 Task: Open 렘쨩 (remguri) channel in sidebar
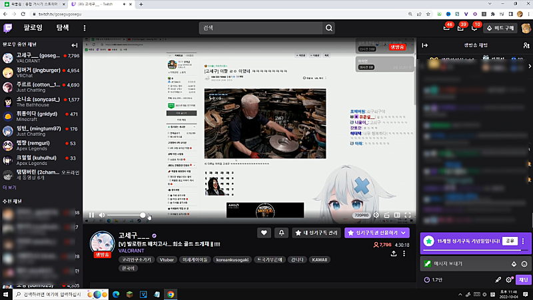click(41, 146)
